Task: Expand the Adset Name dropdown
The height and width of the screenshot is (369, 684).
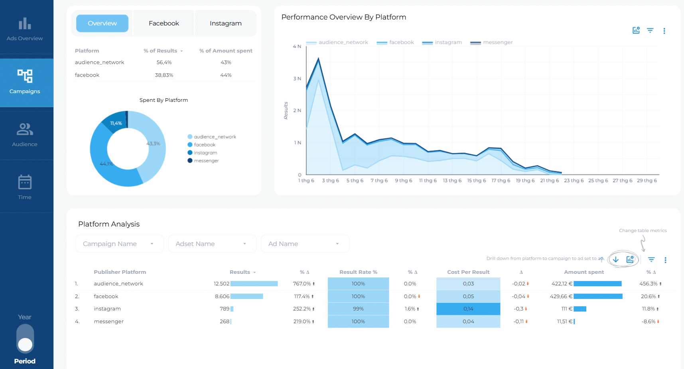Action: [212, 244]
